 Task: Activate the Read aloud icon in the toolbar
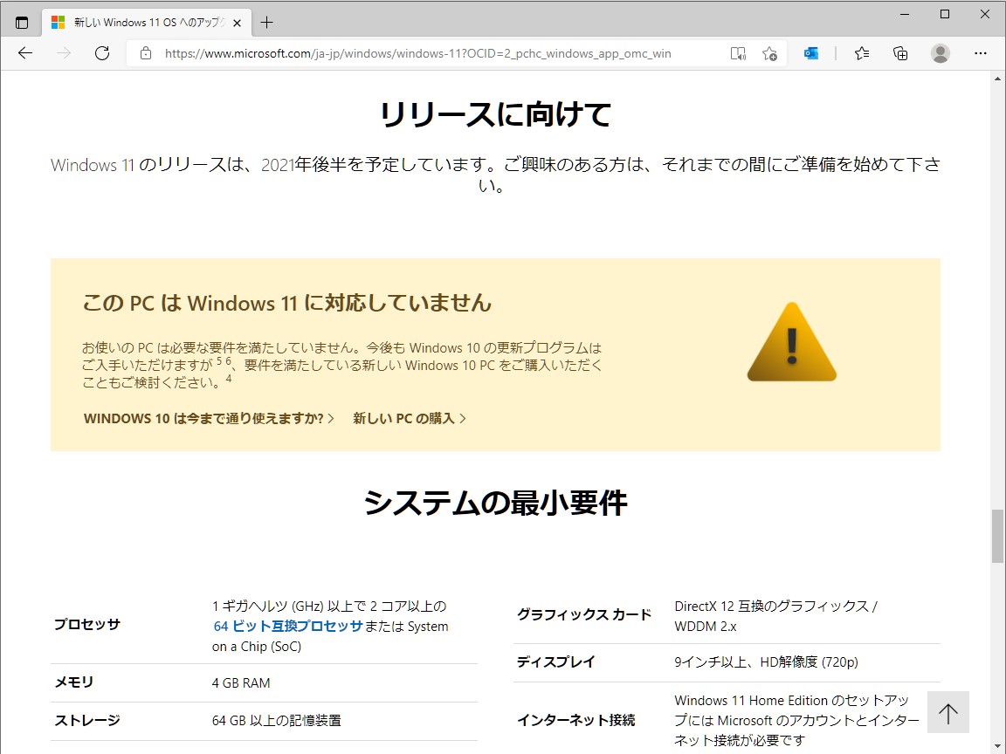[x=738, y=53]
